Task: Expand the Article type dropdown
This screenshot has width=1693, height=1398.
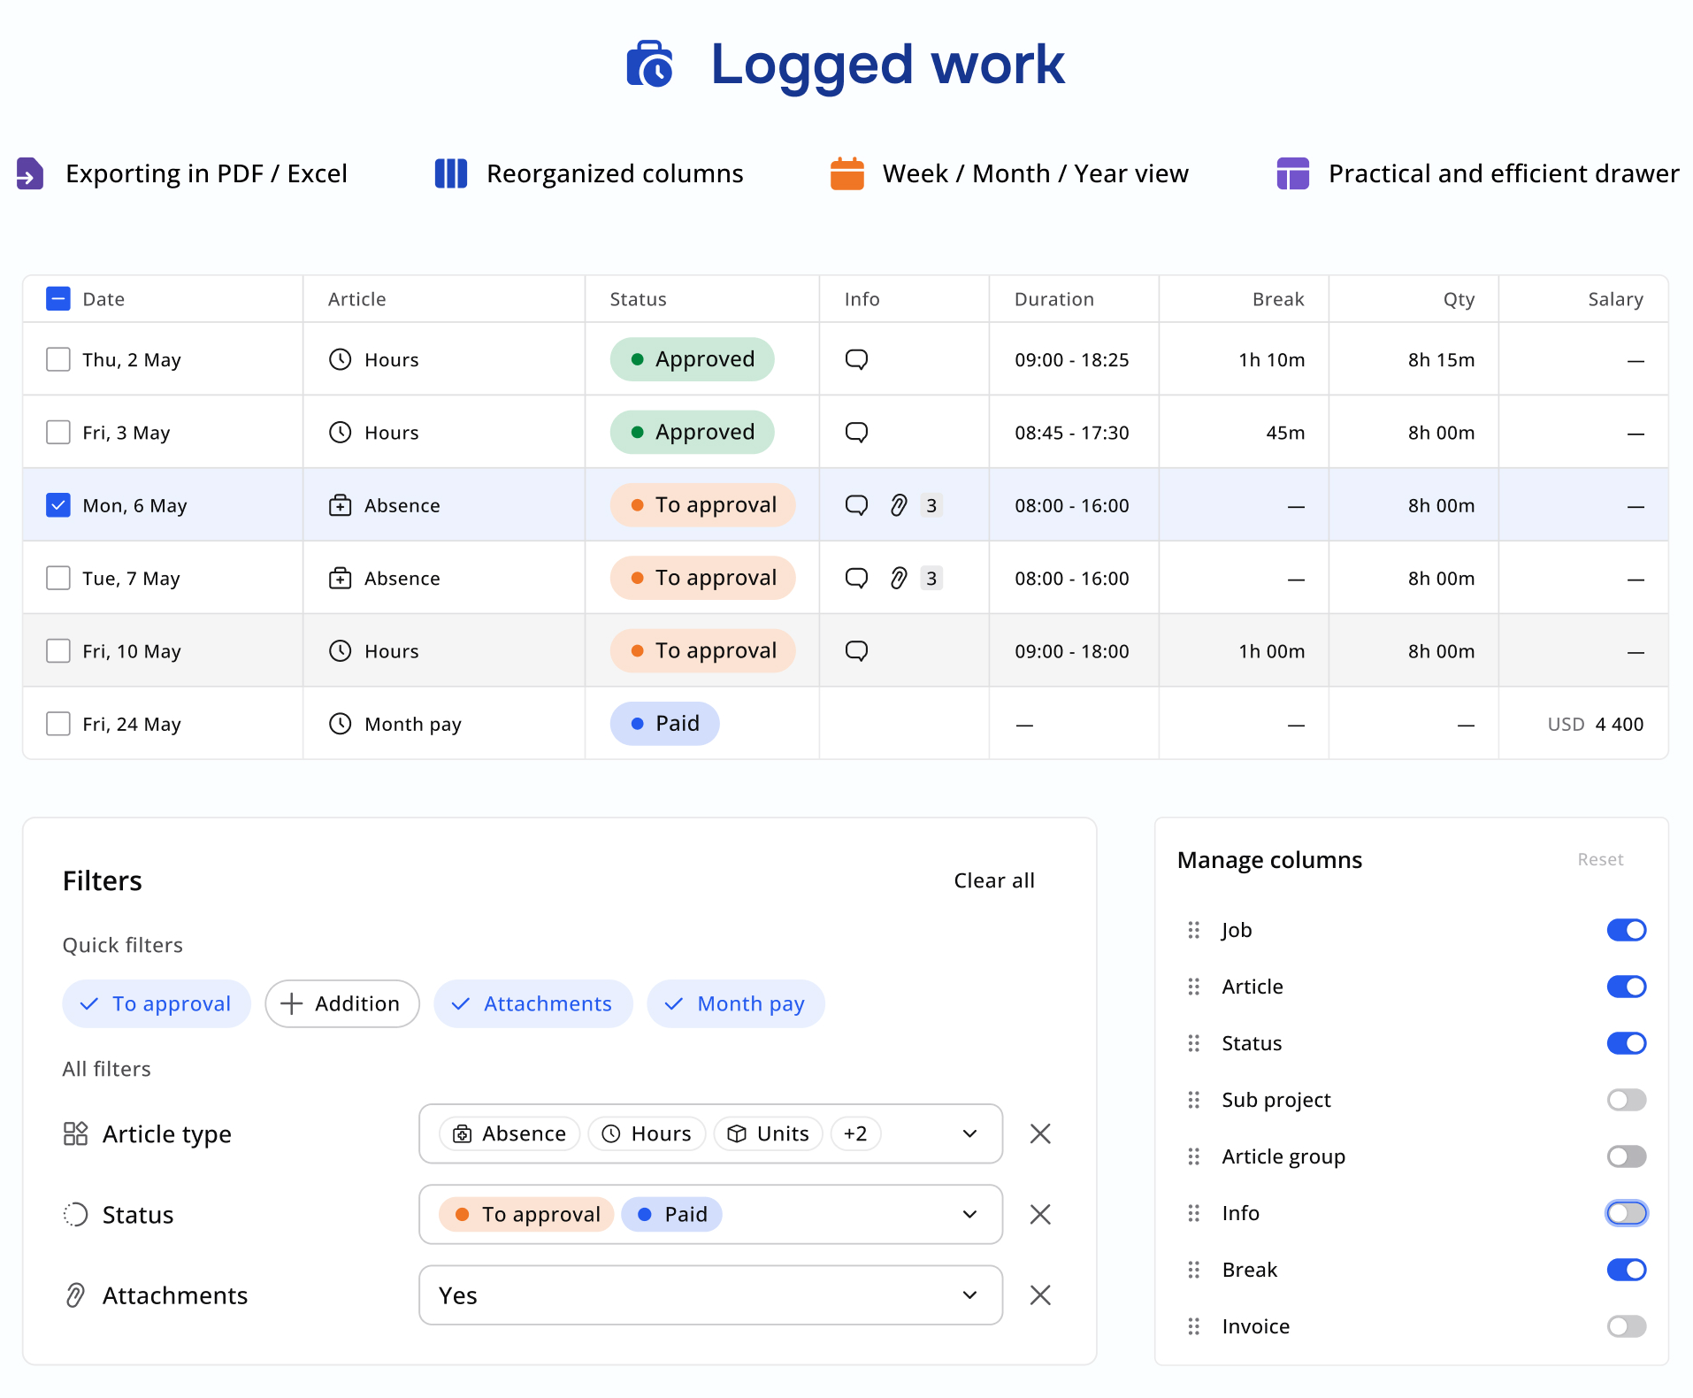Action: coord(969,1133)
